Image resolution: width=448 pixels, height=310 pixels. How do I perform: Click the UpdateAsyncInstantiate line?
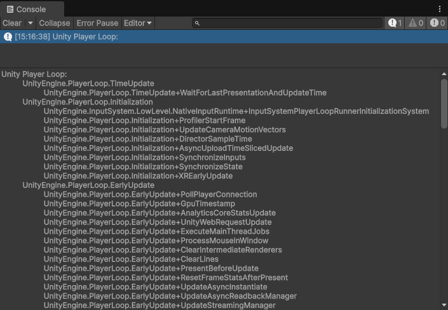click(x=156, y=287)
